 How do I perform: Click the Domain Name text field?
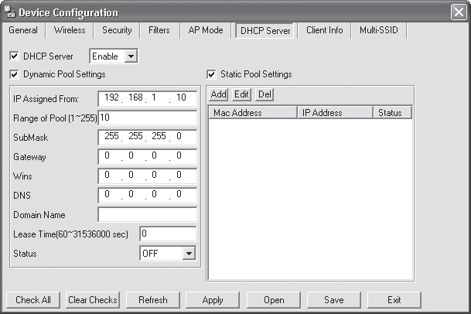click(x=148, y=214)
